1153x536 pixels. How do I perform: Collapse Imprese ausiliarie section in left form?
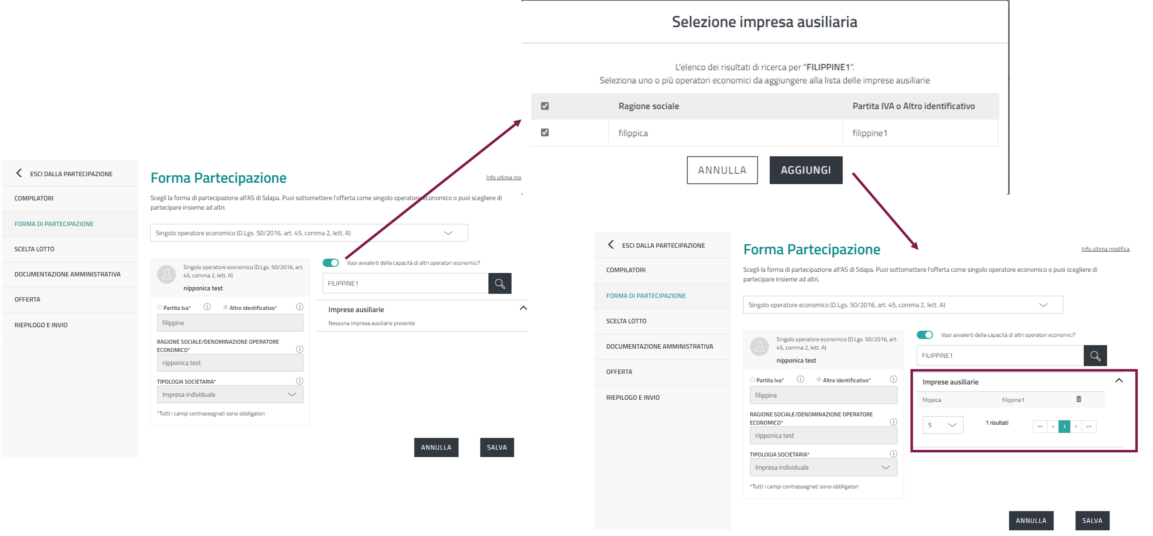(523, 308)
